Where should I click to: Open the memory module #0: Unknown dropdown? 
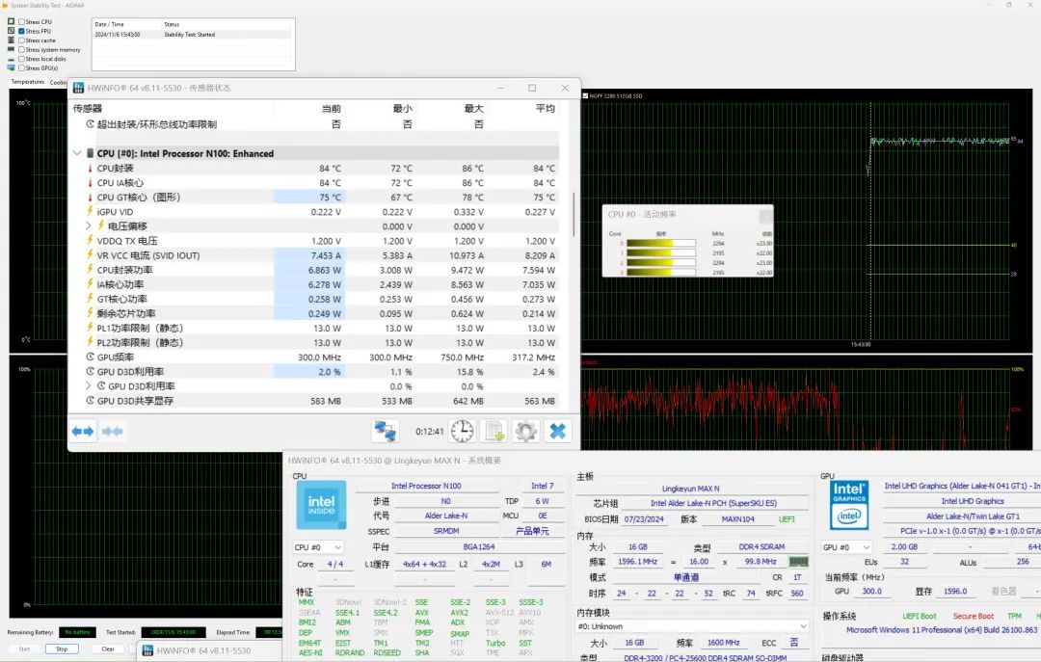(x=692, y=626)
